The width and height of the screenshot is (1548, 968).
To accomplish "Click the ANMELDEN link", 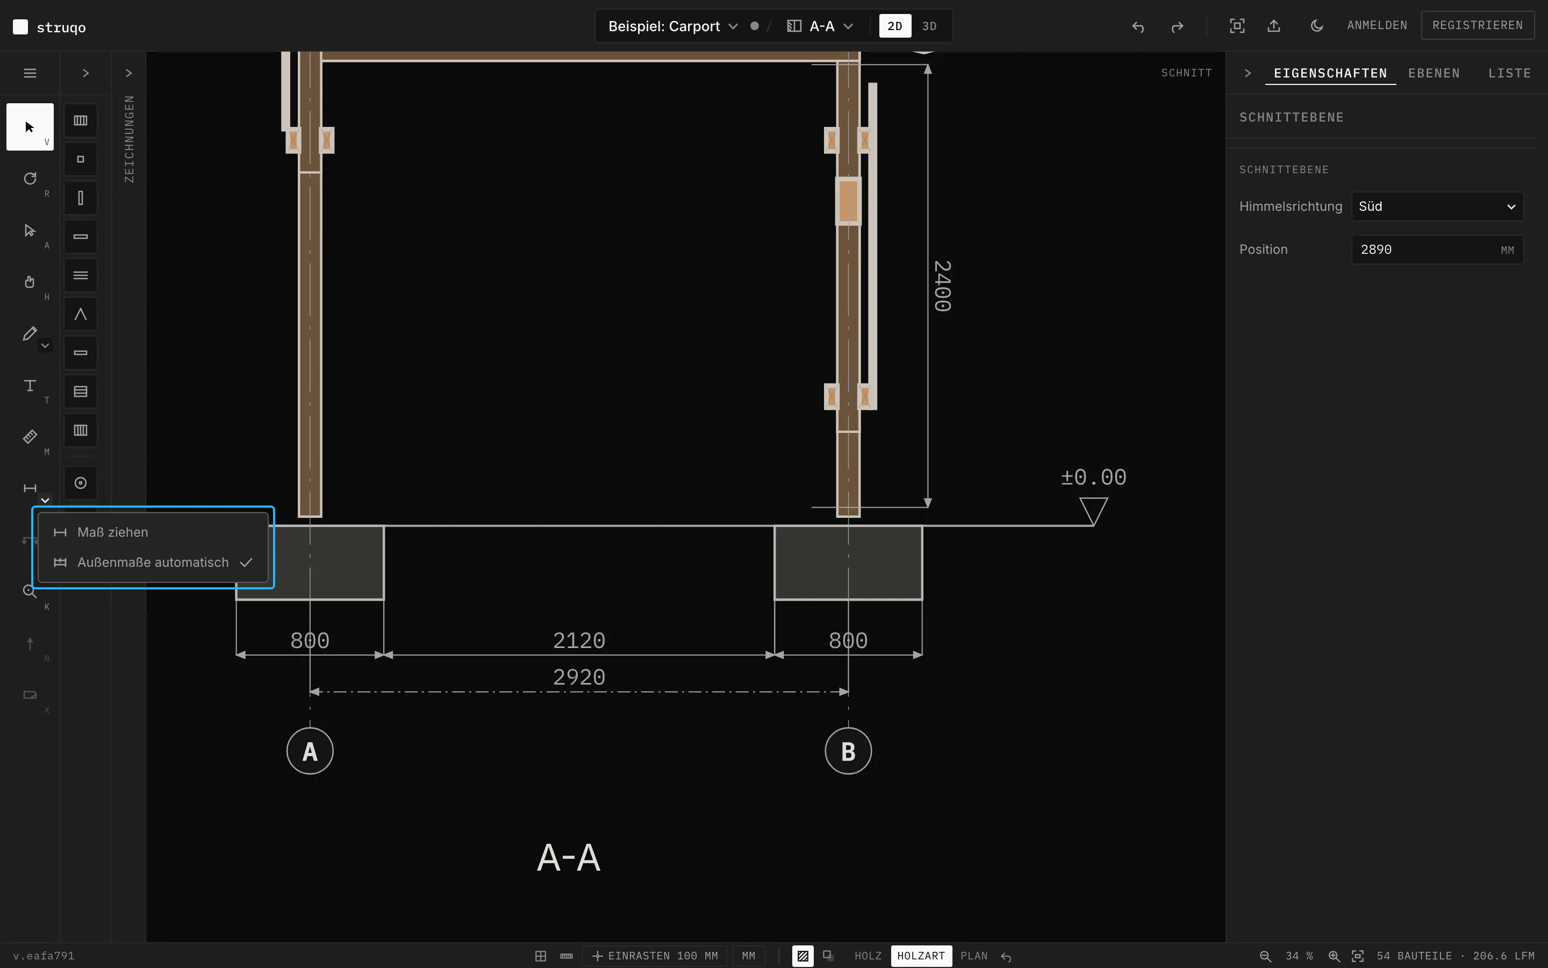I will (x=1377, y=25).
